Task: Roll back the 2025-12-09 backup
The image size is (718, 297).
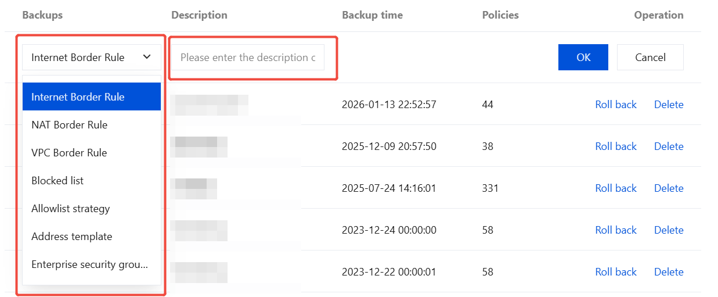Action: [x=616, y=146]
